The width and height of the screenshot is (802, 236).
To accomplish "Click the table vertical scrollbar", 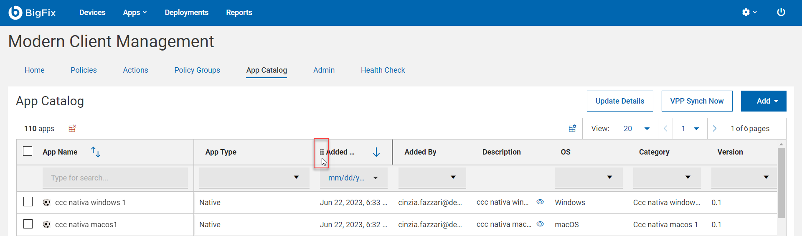I will point(781,183).
